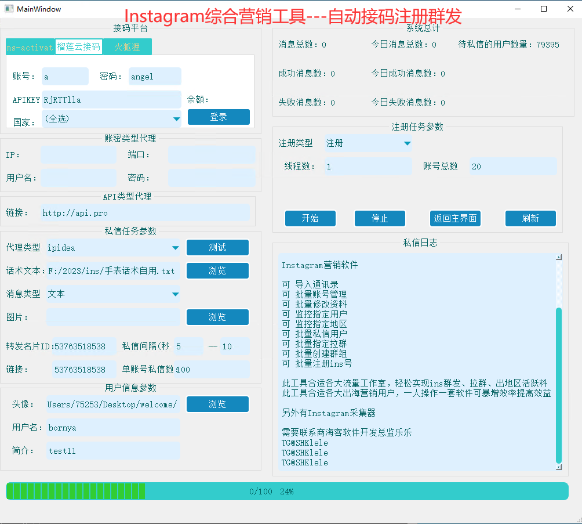
Task: Click the MainWindow title bar icon
Action: coord(9,9)
